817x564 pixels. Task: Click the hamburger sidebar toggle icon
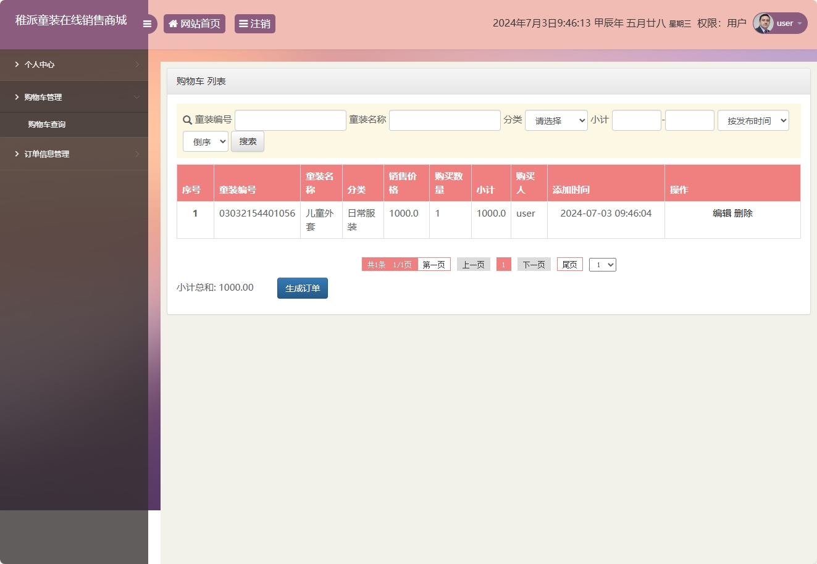(x=147, y=24)
